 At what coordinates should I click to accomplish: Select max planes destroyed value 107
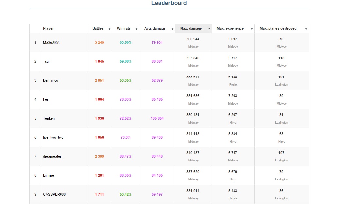281,153
